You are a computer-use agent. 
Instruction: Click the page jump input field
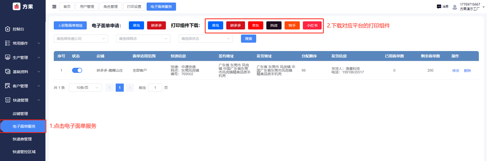(x=155, y=88)
